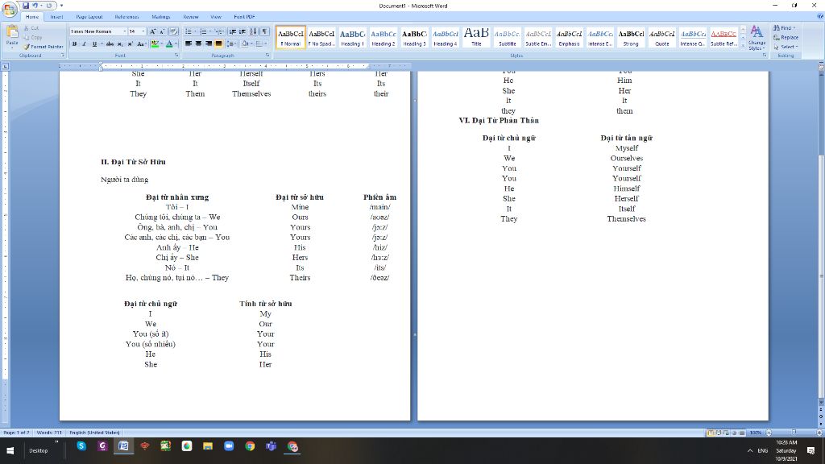Image resolution: width=825 pixels, height=464 pixels.
Task: Increase paragraph indent
Action: click(242, 31)
